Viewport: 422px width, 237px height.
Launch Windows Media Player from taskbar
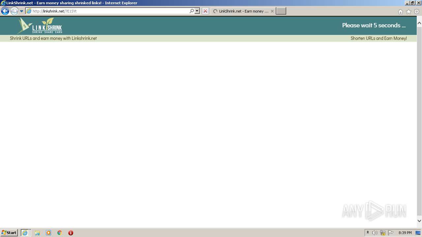[x=48, y=233]
